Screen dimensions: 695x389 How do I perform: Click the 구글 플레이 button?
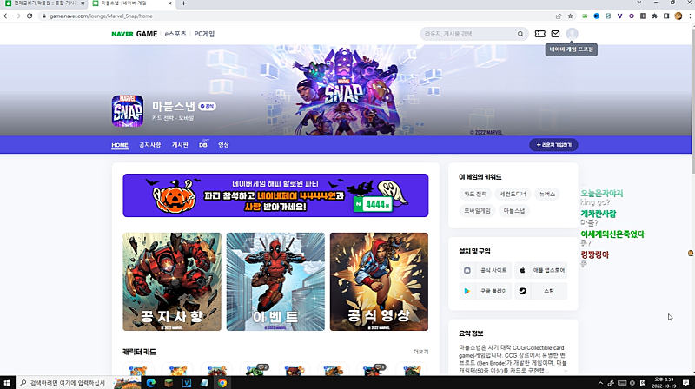pyautogui.click(x=486, y=291)
